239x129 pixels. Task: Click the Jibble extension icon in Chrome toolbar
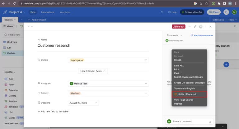click(x=213, y=3)
